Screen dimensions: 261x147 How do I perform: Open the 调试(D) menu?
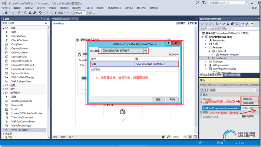65,8
